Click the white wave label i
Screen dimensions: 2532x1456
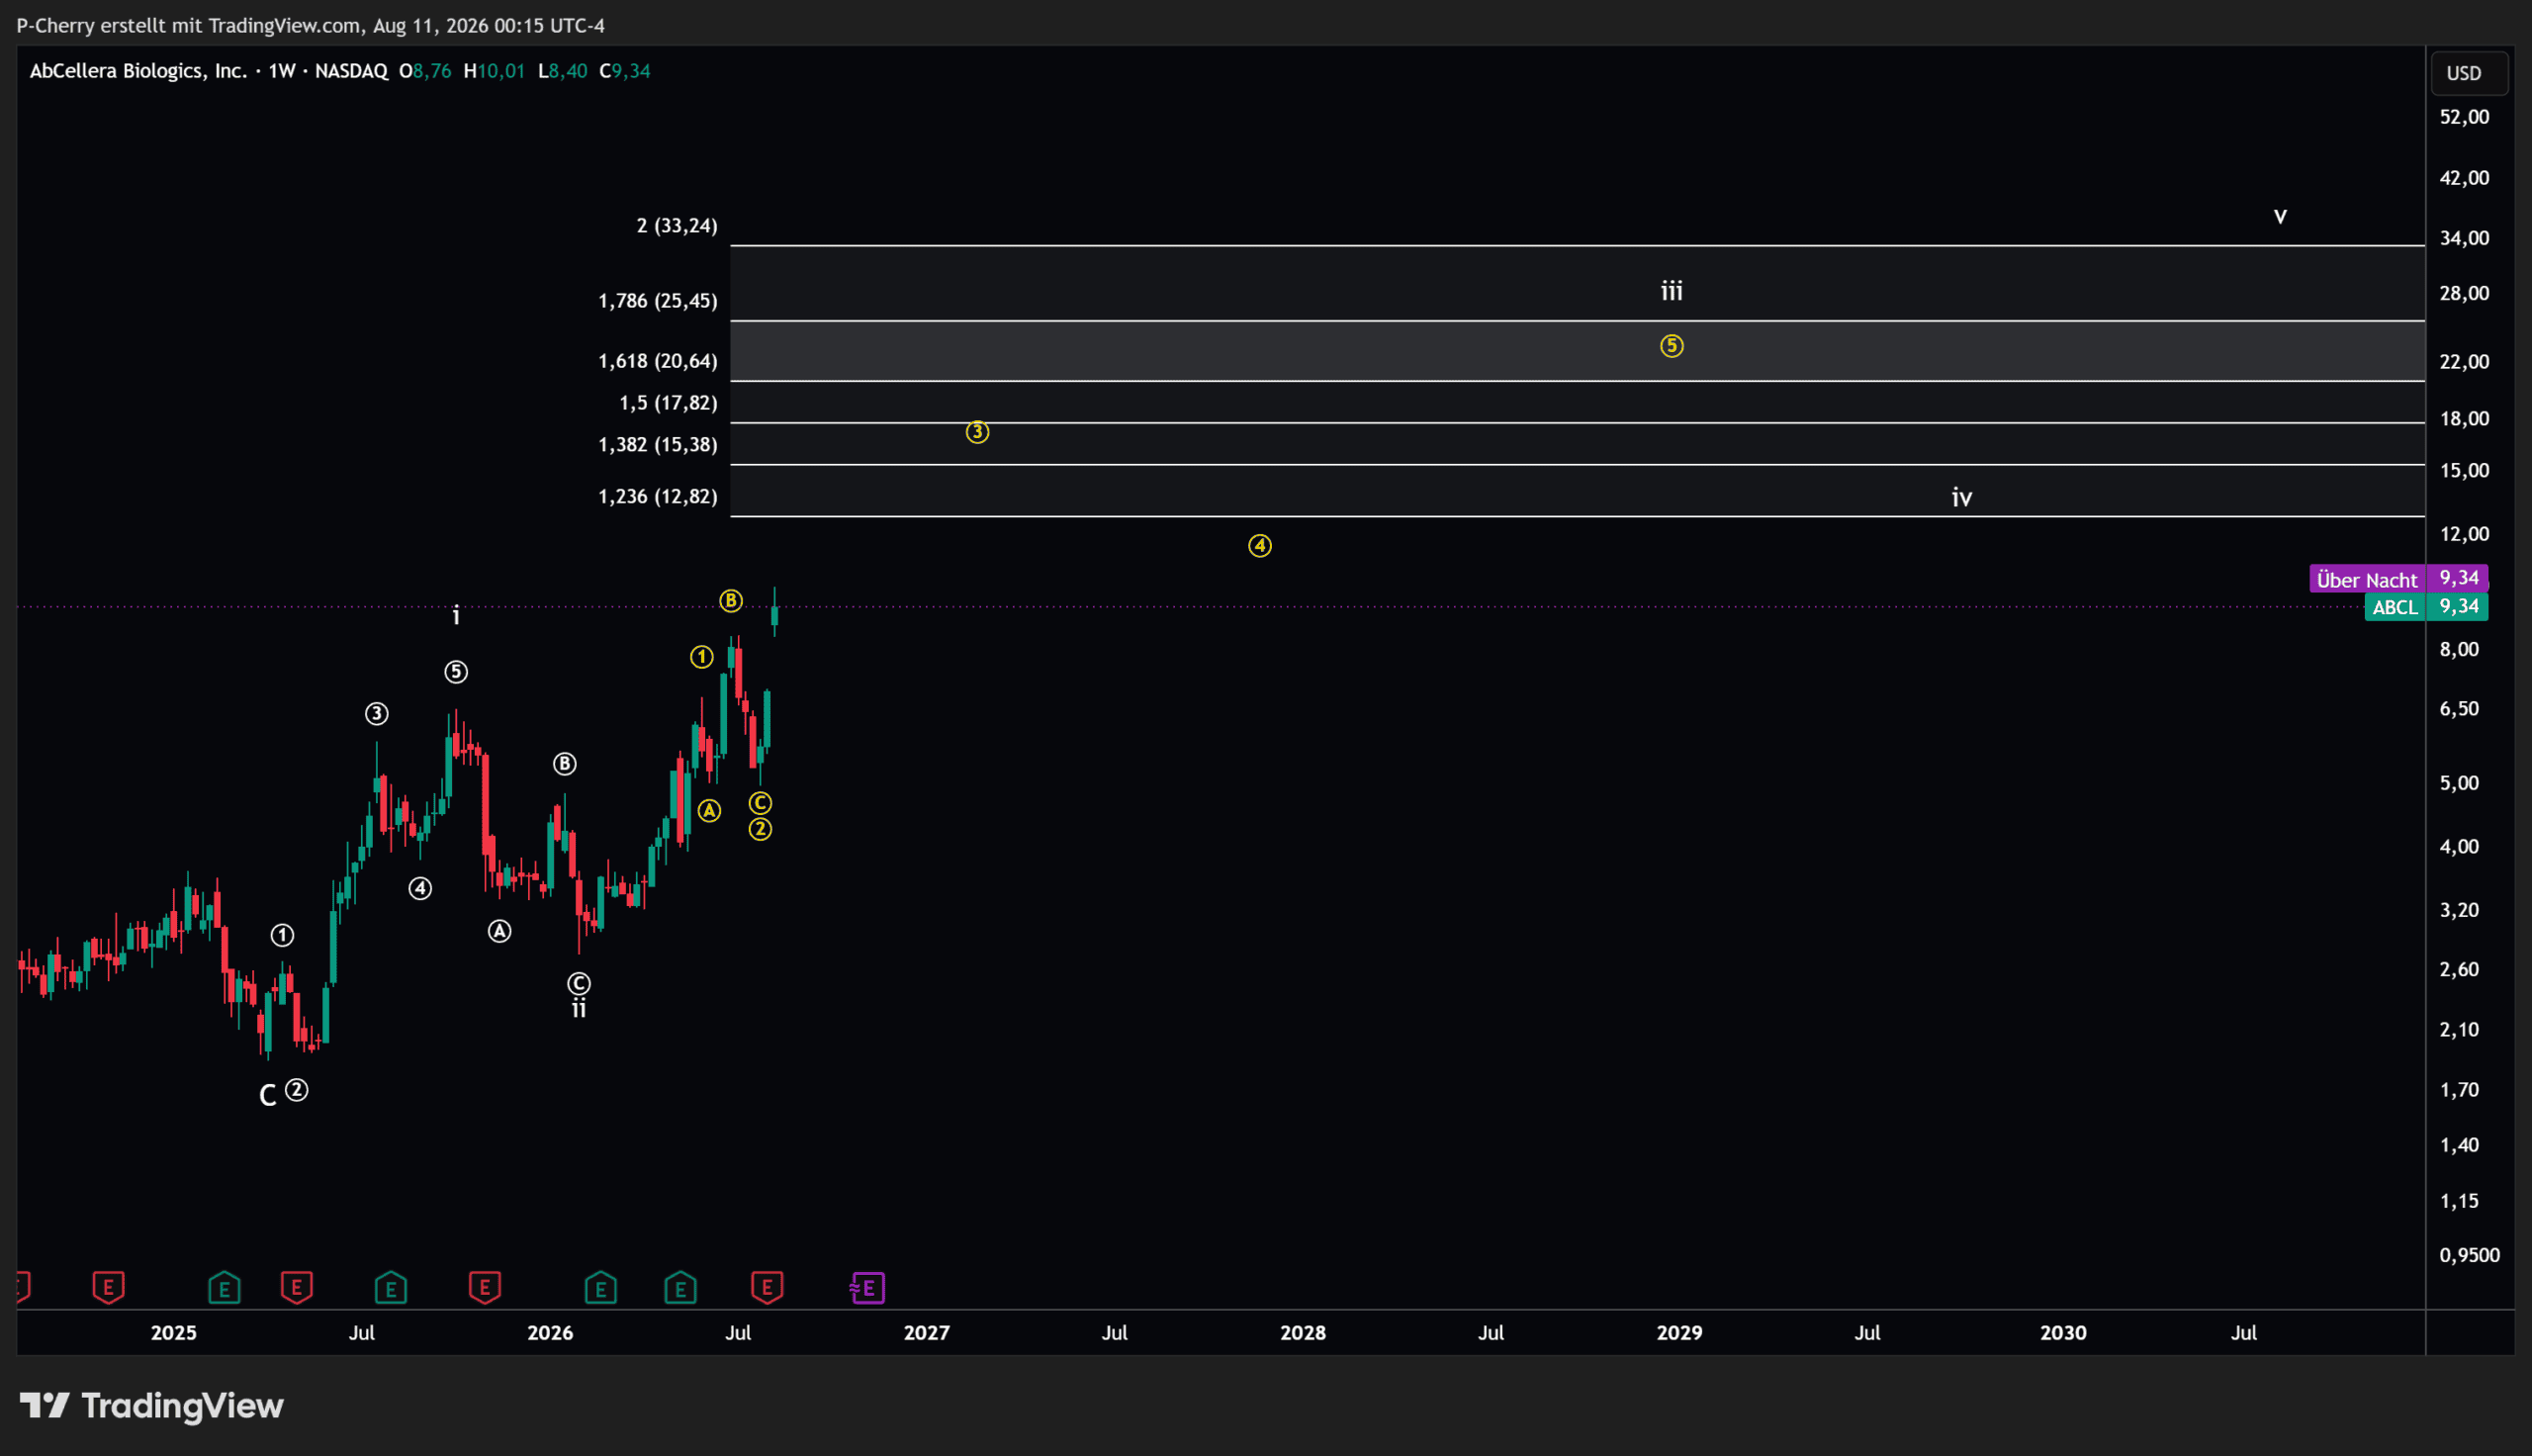click(x=456, y=616)
